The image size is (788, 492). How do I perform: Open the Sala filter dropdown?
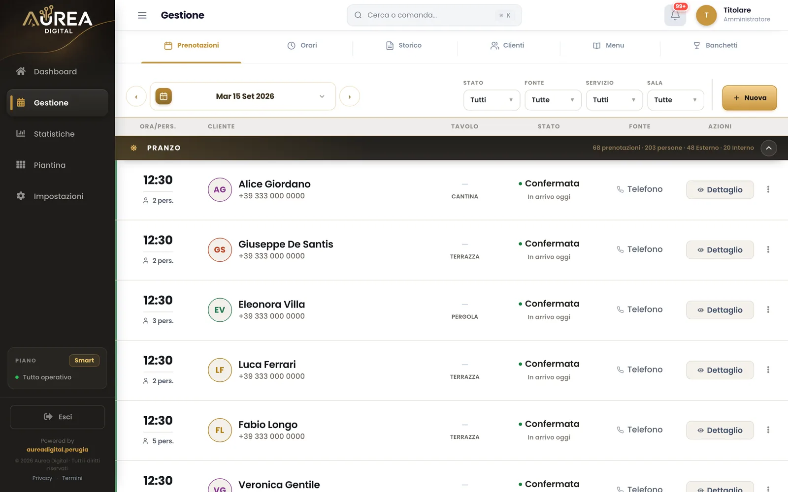tap(675, 100)
